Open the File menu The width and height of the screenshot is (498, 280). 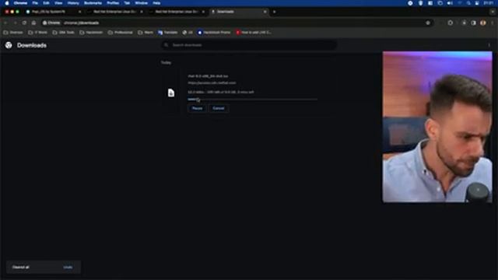(35, 3)
